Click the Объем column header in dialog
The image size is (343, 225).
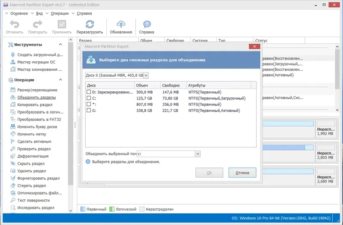(147, 85)
